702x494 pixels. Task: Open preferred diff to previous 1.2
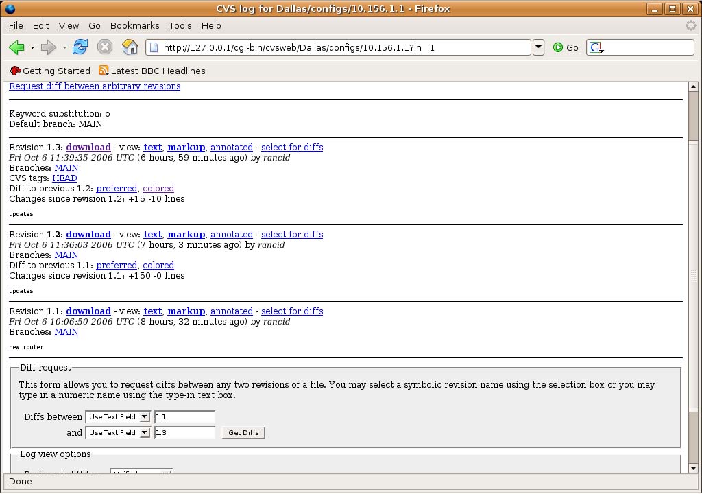[x=117, y=188]
